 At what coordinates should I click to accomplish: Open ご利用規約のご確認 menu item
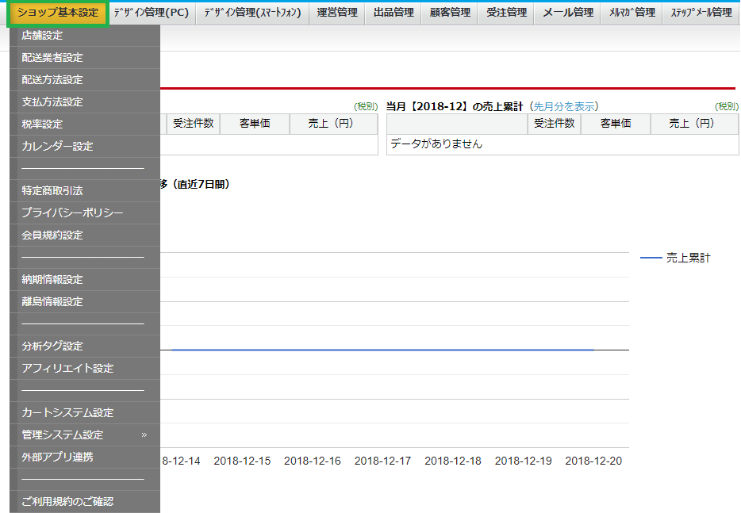(85, 502)
